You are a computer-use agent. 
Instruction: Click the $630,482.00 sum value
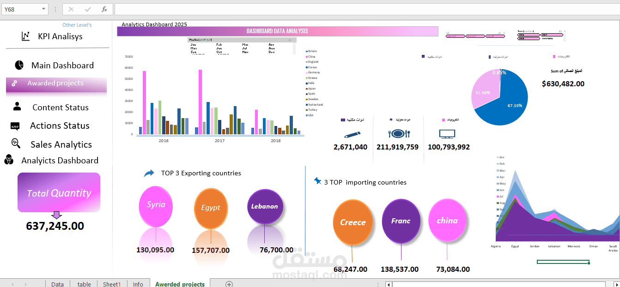(x=563, y=84)
